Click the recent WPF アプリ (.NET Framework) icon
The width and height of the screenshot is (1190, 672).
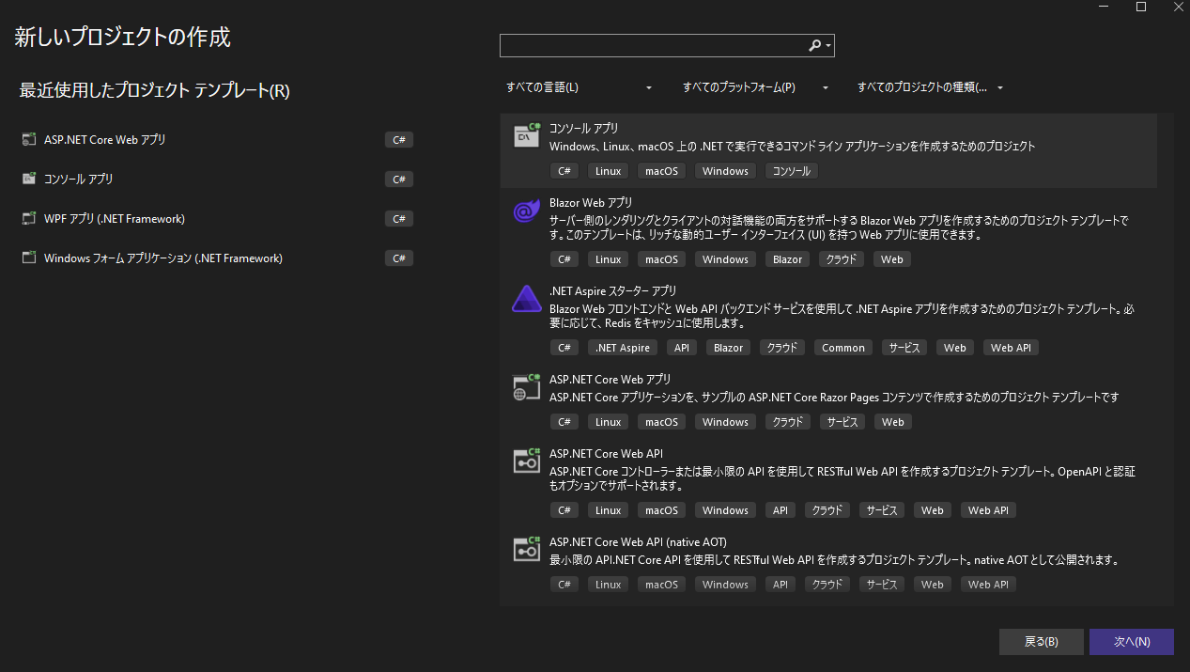[x=28, y=219]
